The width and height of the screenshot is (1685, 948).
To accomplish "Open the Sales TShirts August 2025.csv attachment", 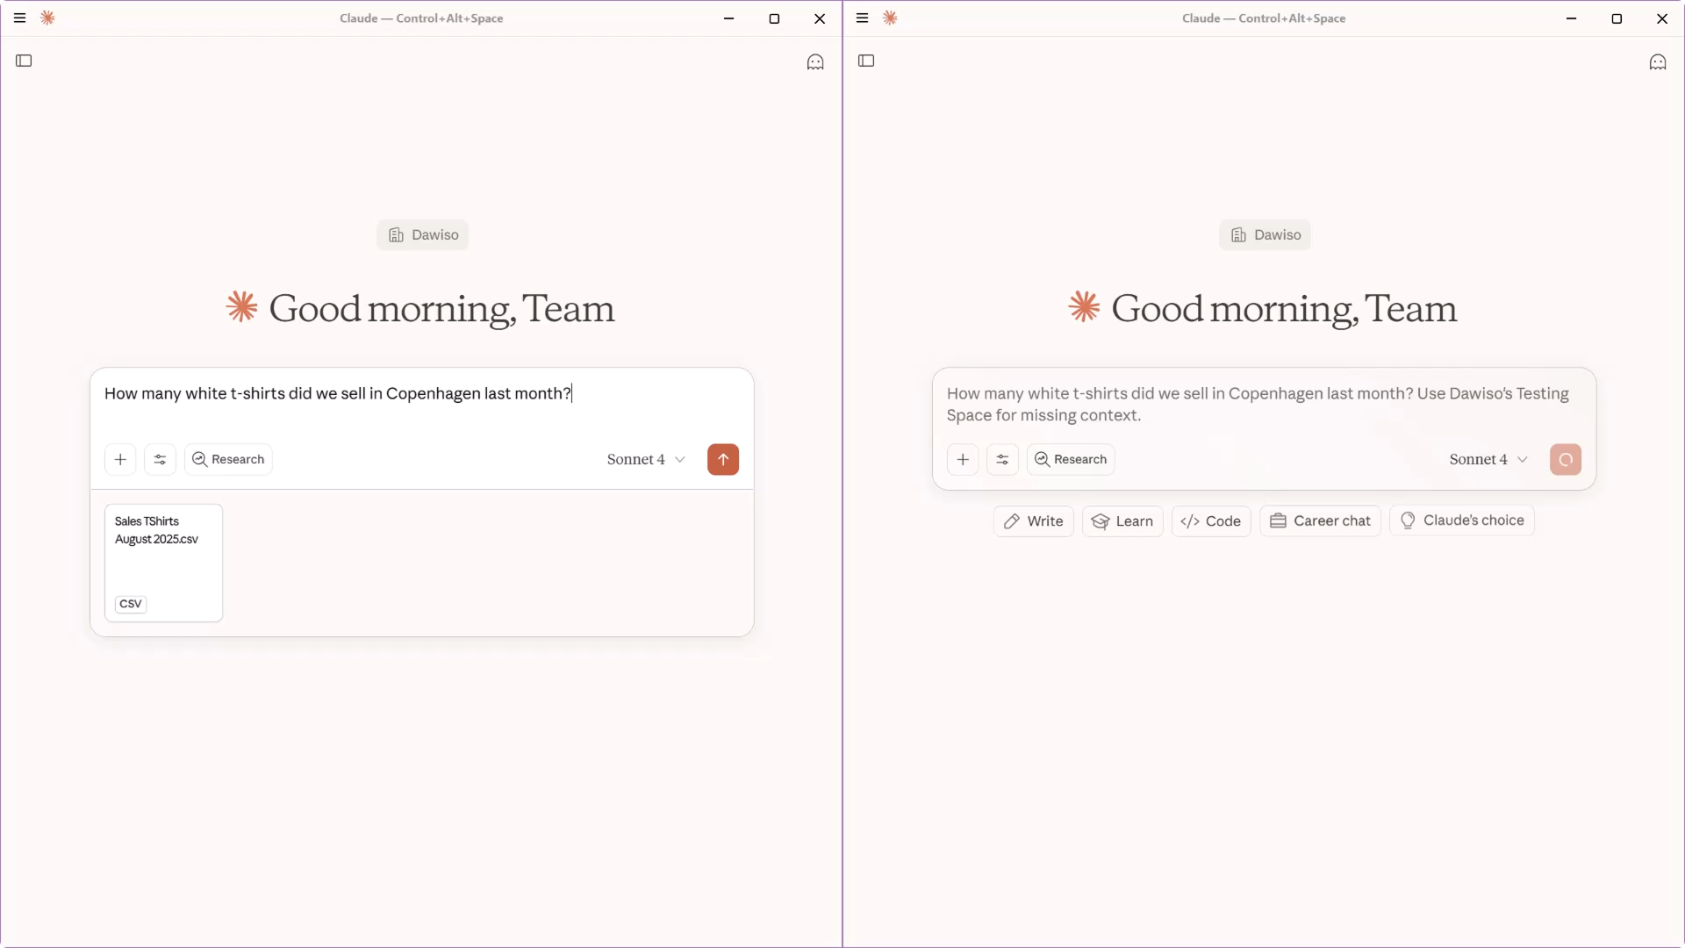I will click(163, 563).
